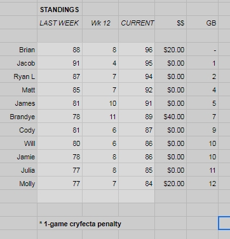Select Jacob's last week score of 91
Screen dimensions: 230x239
(60, 63)
